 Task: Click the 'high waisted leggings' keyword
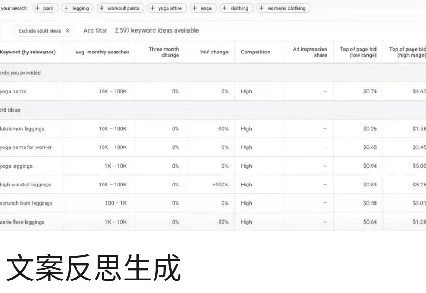(23, 185)
